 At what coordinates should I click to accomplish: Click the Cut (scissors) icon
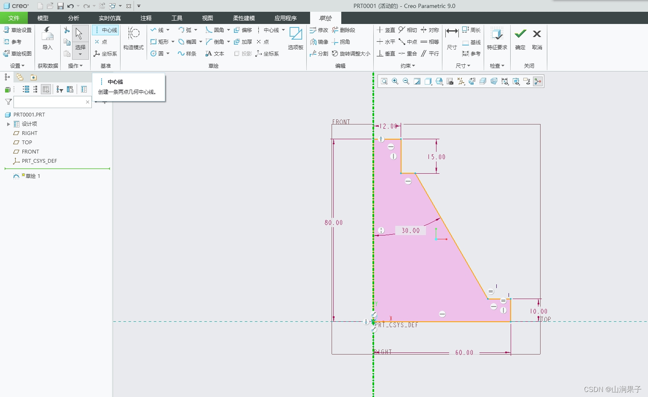(67, 30)
